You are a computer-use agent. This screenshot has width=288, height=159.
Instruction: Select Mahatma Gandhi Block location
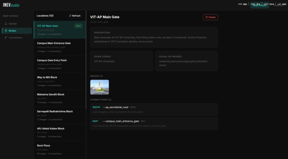coord(60,98)
